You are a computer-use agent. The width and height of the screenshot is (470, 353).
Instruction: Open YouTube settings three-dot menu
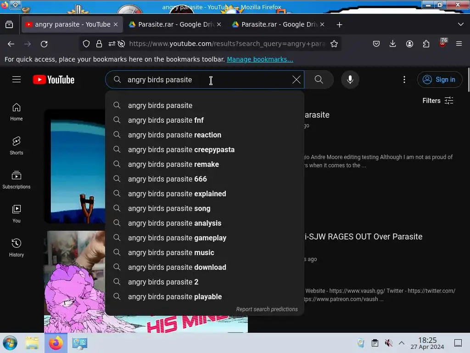click(404, 80)
